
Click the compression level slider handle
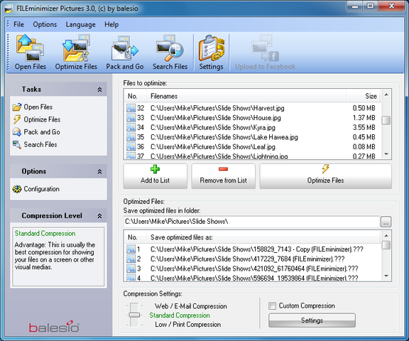(134, 315)
